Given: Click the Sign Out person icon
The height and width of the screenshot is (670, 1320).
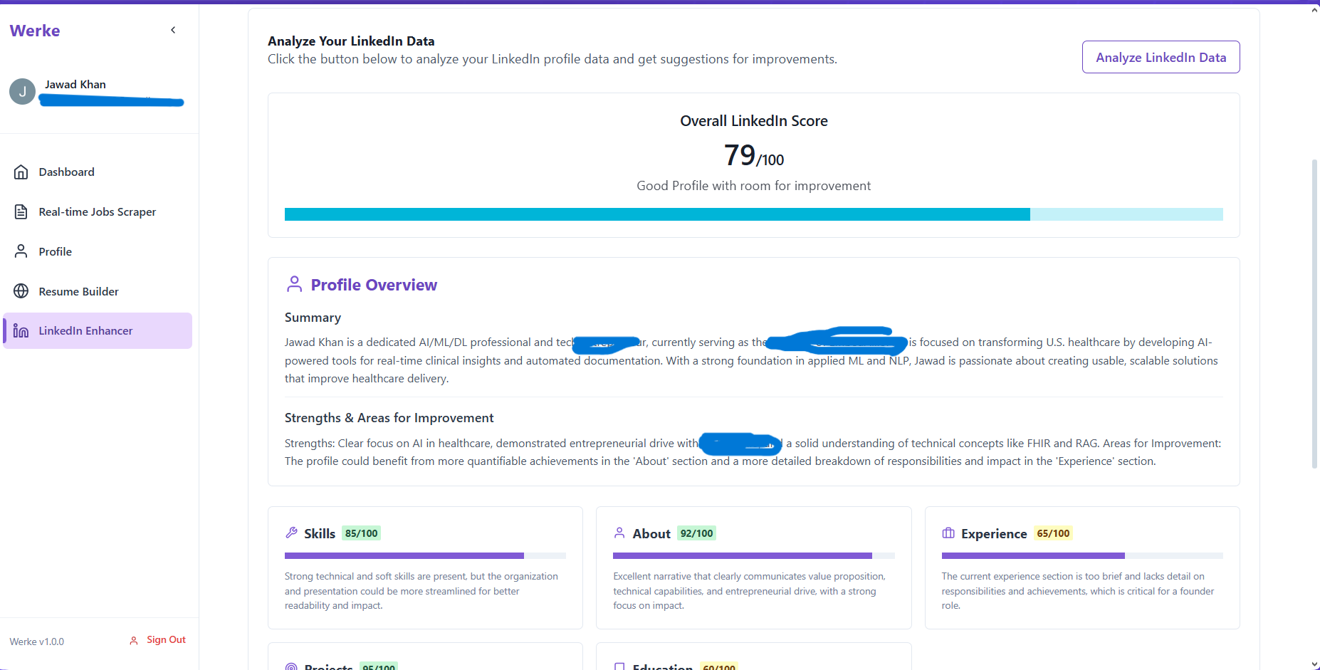Looking at the screenshot, I should (134, 641).
